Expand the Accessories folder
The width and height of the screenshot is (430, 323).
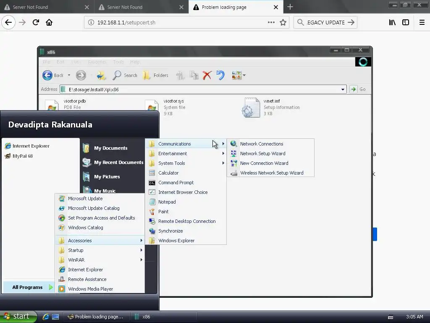[100, 240]
